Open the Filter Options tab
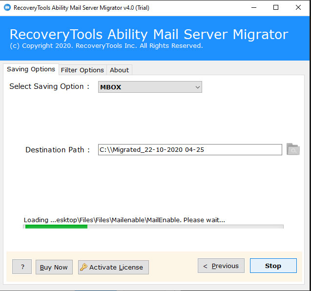This screenshot has width=311, height=291. click(x=82, y=70)
